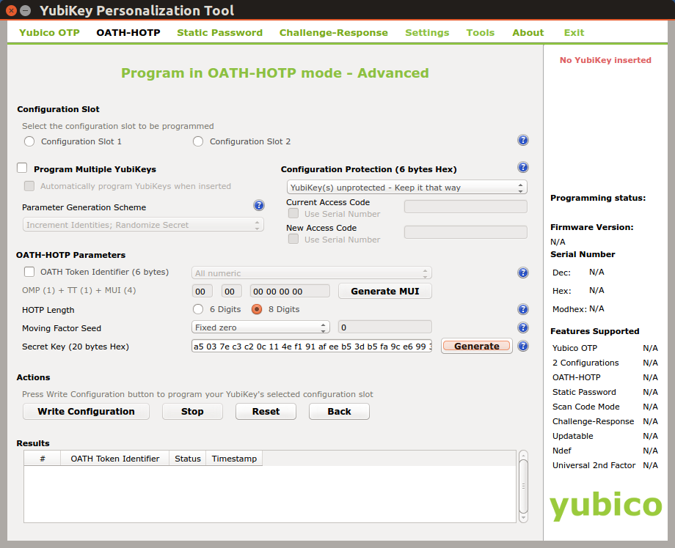Open the Tools tab
This screenshot has height=548, width=675.
point(481,33)
